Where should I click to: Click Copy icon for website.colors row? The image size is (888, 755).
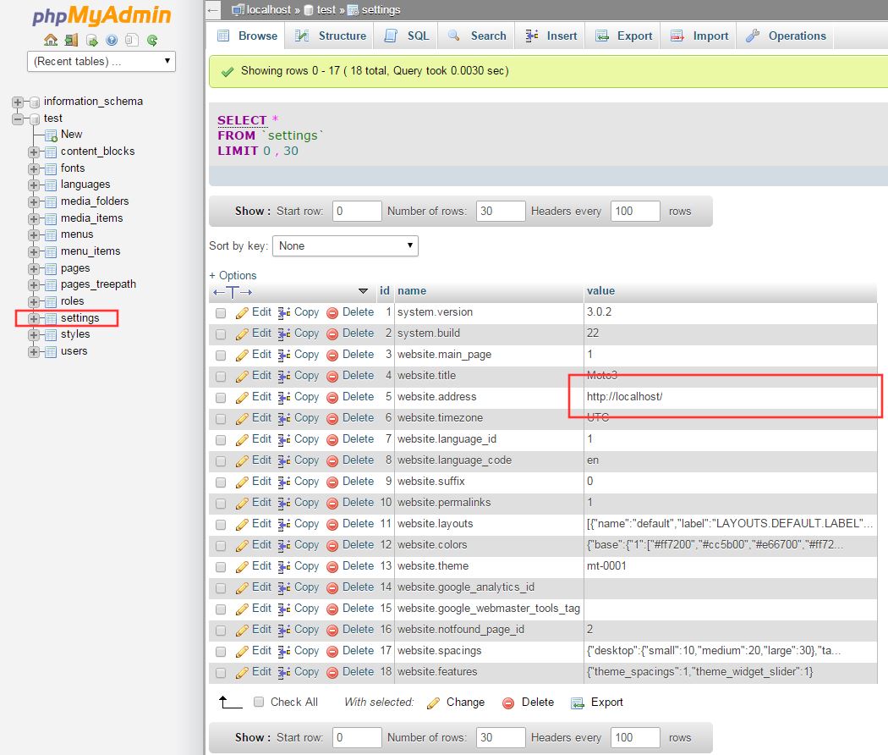[x=284, y=545]
